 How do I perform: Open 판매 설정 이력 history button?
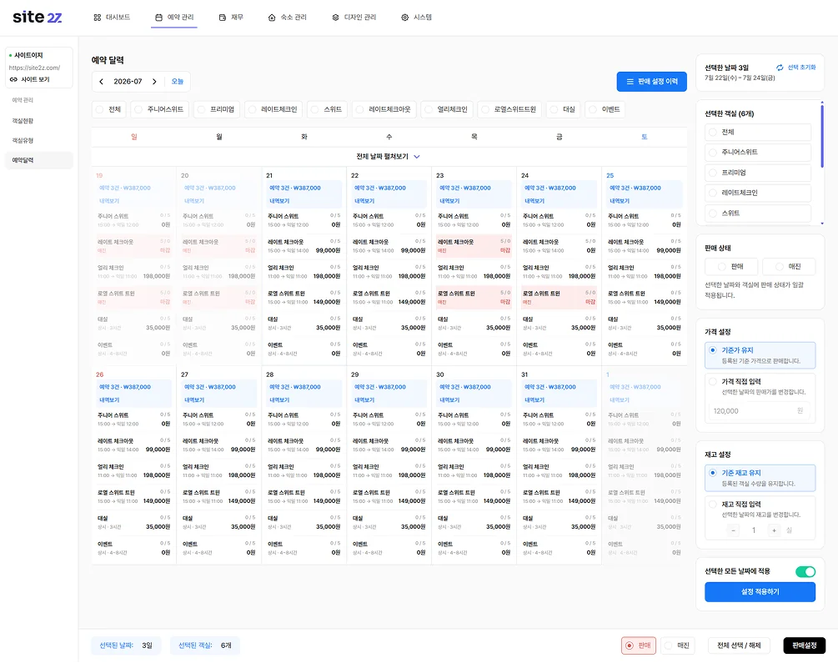click(x=651, y=82)
